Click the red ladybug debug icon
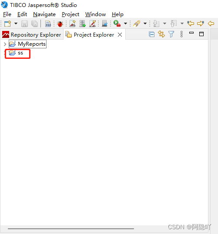Screen dimensions: 218x234 [60, 24]
